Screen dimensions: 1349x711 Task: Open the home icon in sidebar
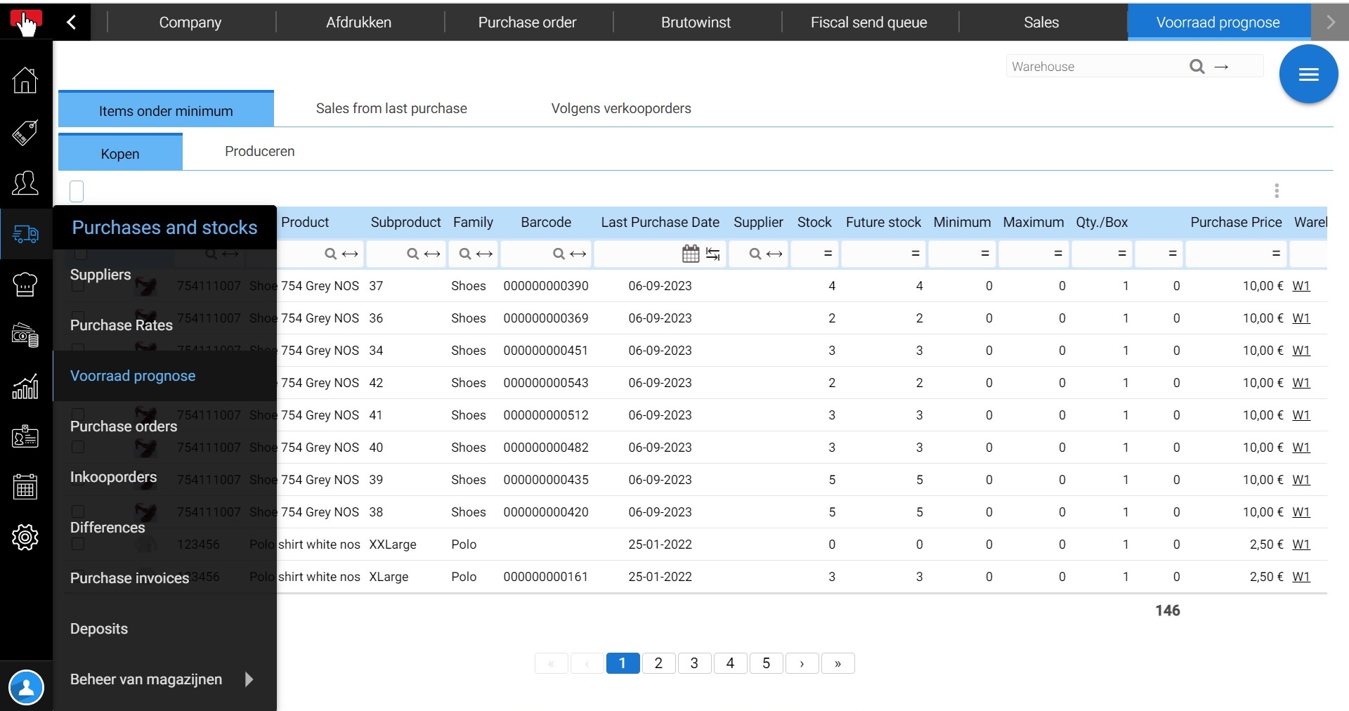[25, 80]
